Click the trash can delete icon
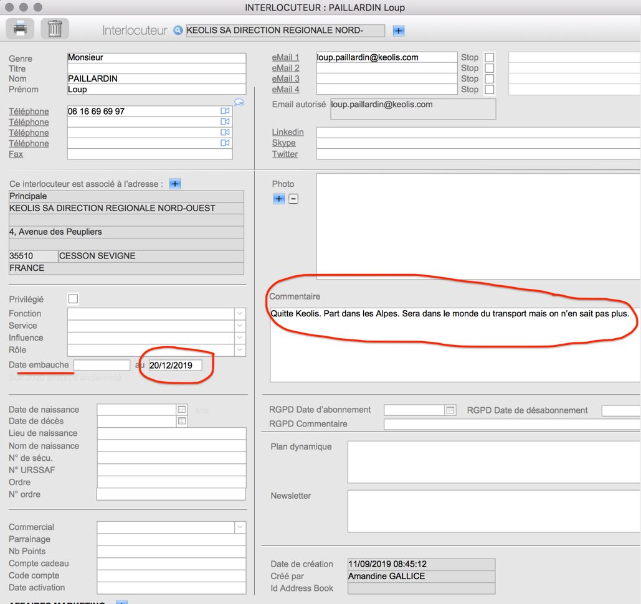Screen dimensions: 641x604 [55, 29]
